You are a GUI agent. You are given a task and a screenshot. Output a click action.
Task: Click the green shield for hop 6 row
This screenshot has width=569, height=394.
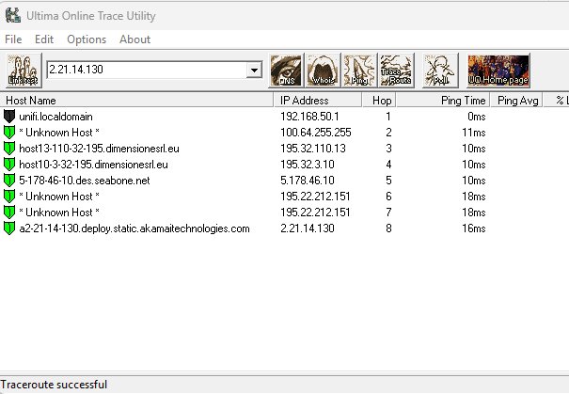pos(9,196)
